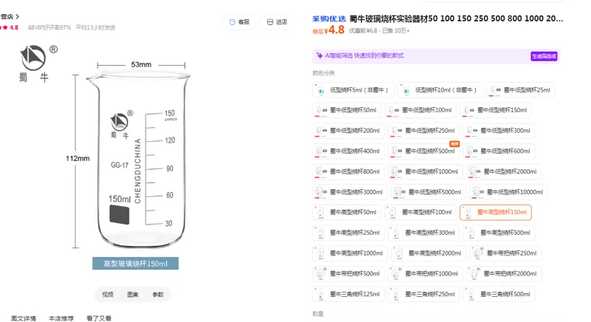Choose 蜀牛低型烧杯400ml variant
591x322 pixels.
pos(348,151)
